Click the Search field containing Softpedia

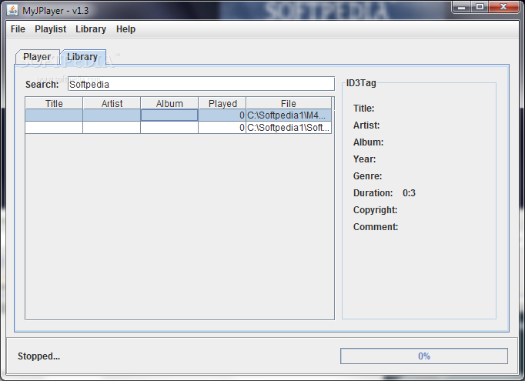point(201,84)
